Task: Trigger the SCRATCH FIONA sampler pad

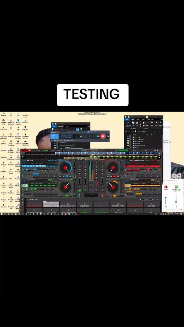Action: 118,204
